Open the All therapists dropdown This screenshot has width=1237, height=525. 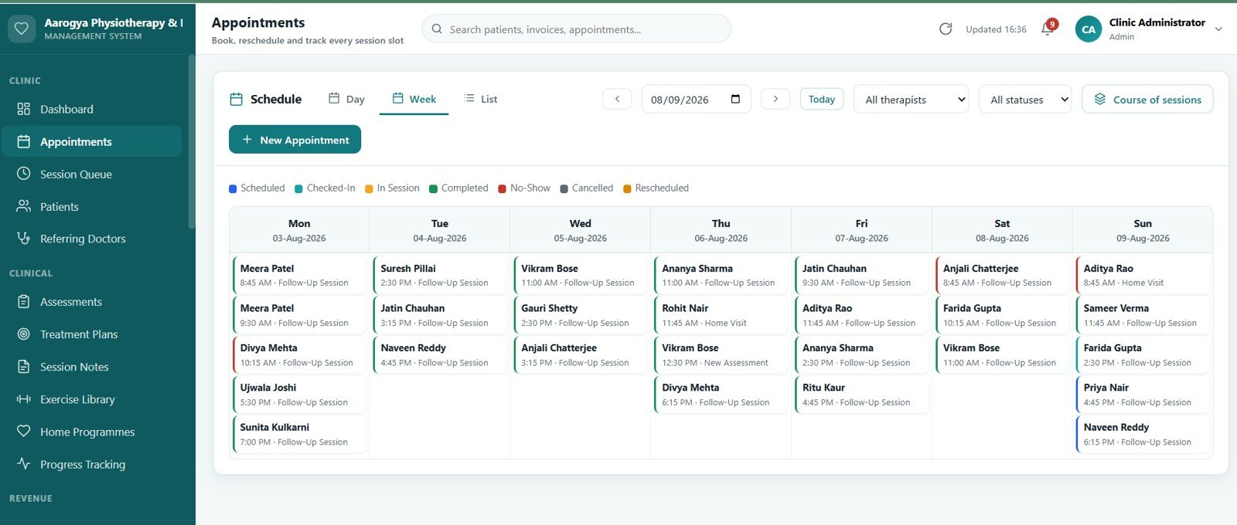(x=911, y=99)
